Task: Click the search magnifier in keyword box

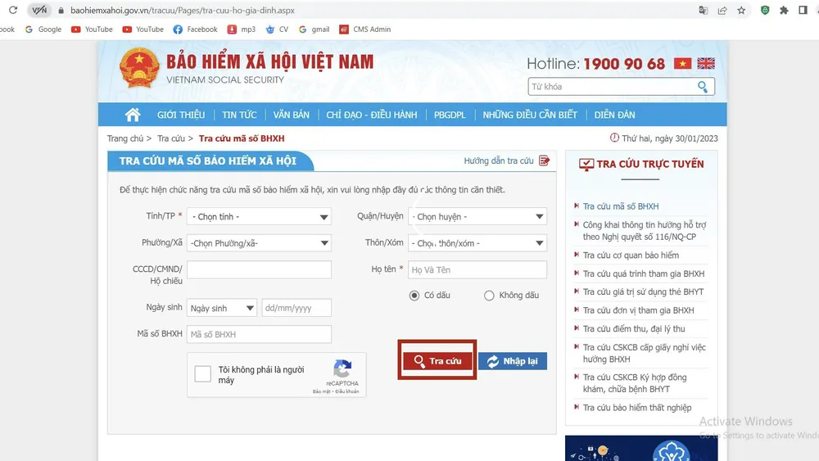Action: pos(703,87)
